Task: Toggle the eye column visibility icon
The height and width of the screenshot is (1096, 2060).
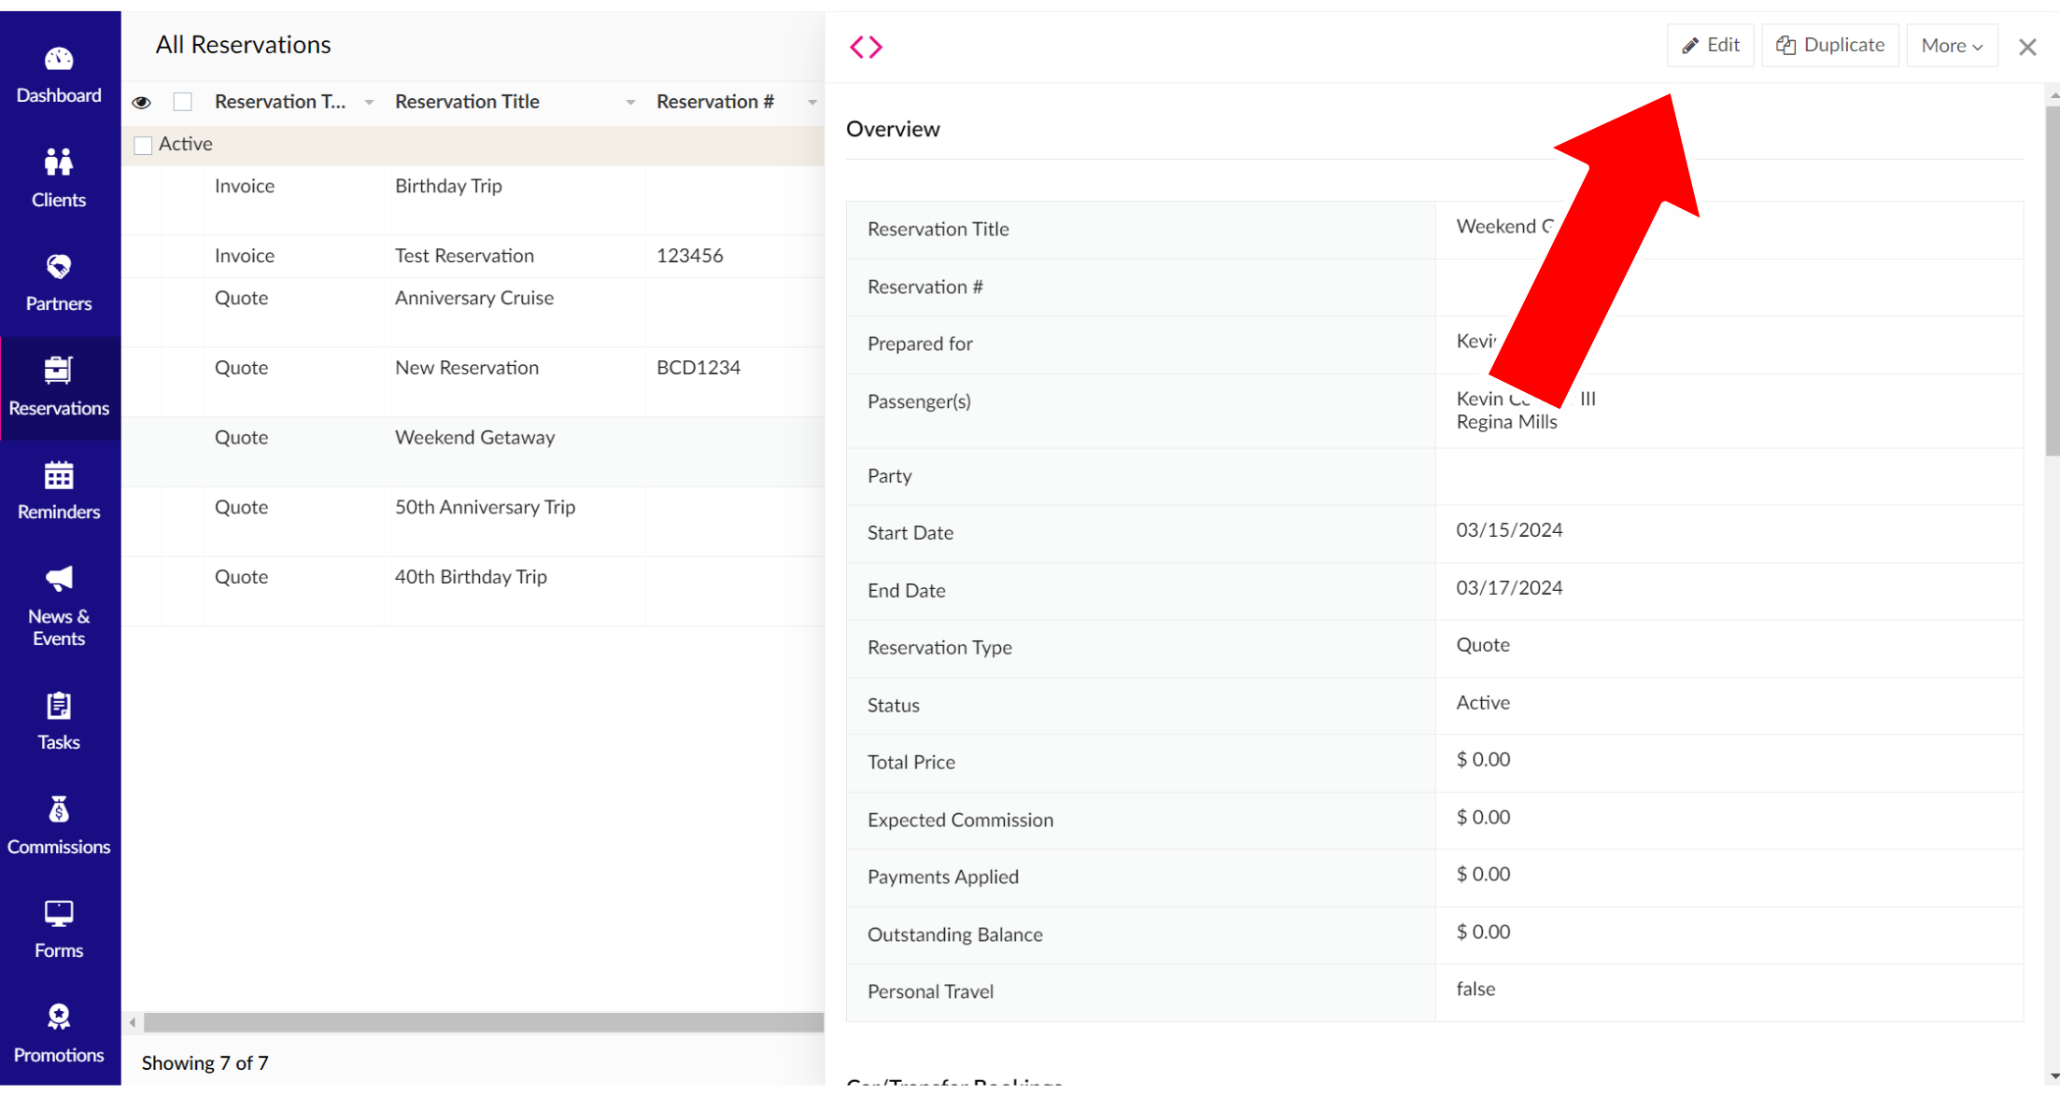Action: [142, 103]
